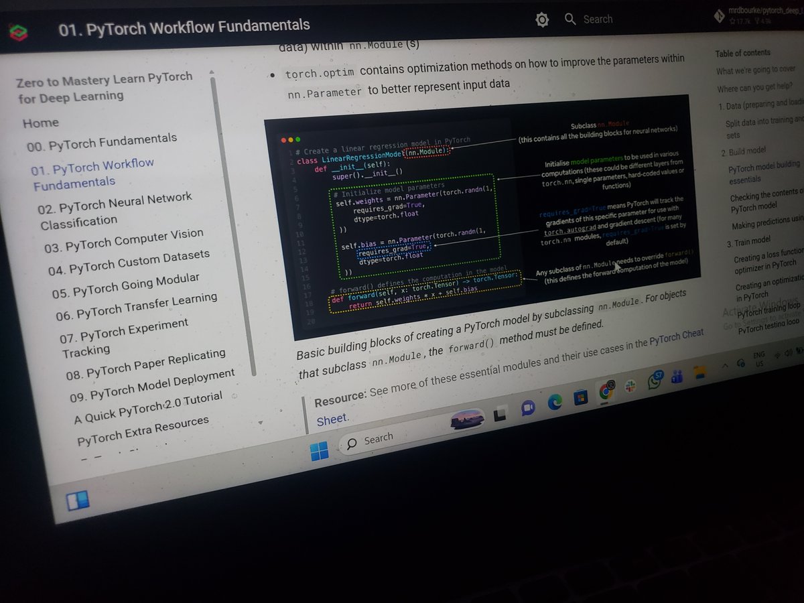Open the Windows Start menu
The width and height of the screenshot is (804, 603).
click(x=320, y=452)
